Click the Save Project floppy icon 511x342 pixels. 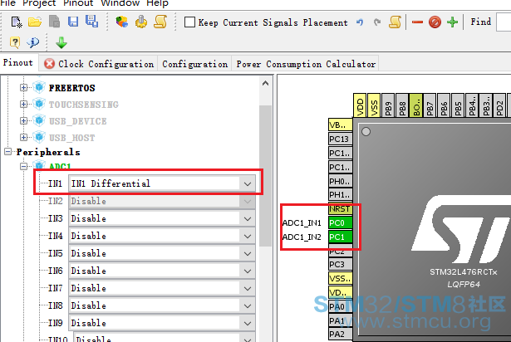click(73, 22)
